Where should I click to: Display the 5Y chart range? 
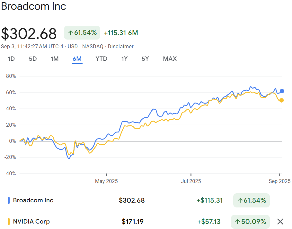click(x=145, y=59)
